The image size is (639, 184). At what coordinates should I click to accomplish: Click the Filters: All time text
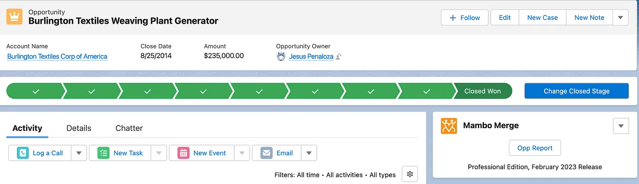(297, 175)
